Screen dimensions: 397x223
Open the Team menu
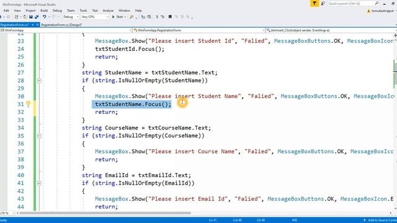[71, 11]
